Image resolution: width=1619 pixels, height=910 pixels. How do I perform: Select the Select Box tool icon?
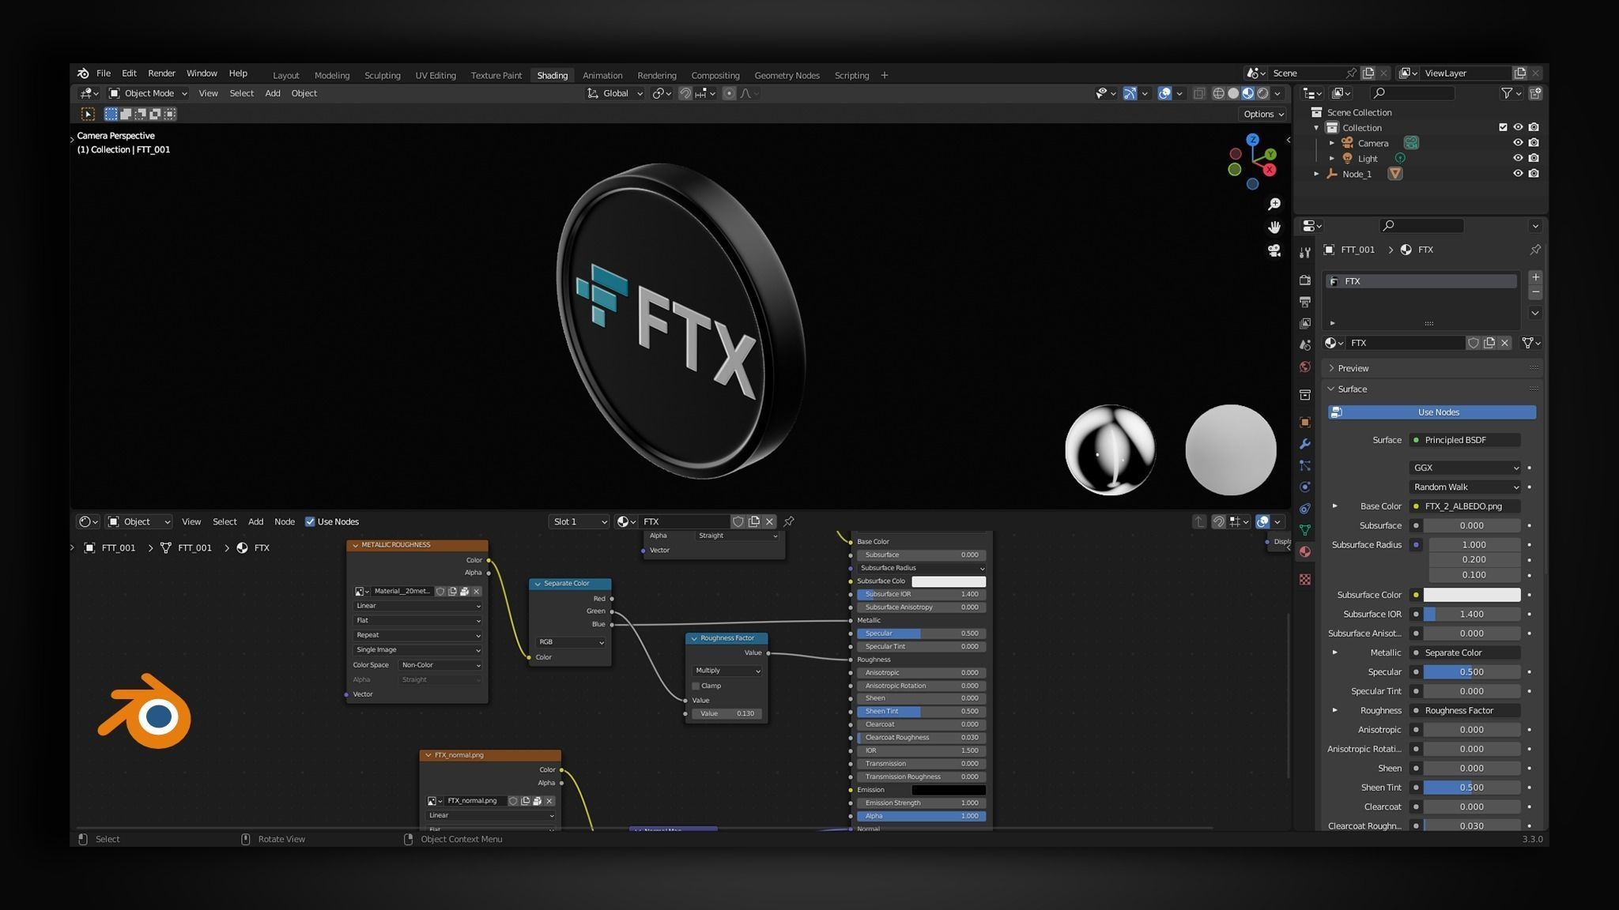pos(111,114)
